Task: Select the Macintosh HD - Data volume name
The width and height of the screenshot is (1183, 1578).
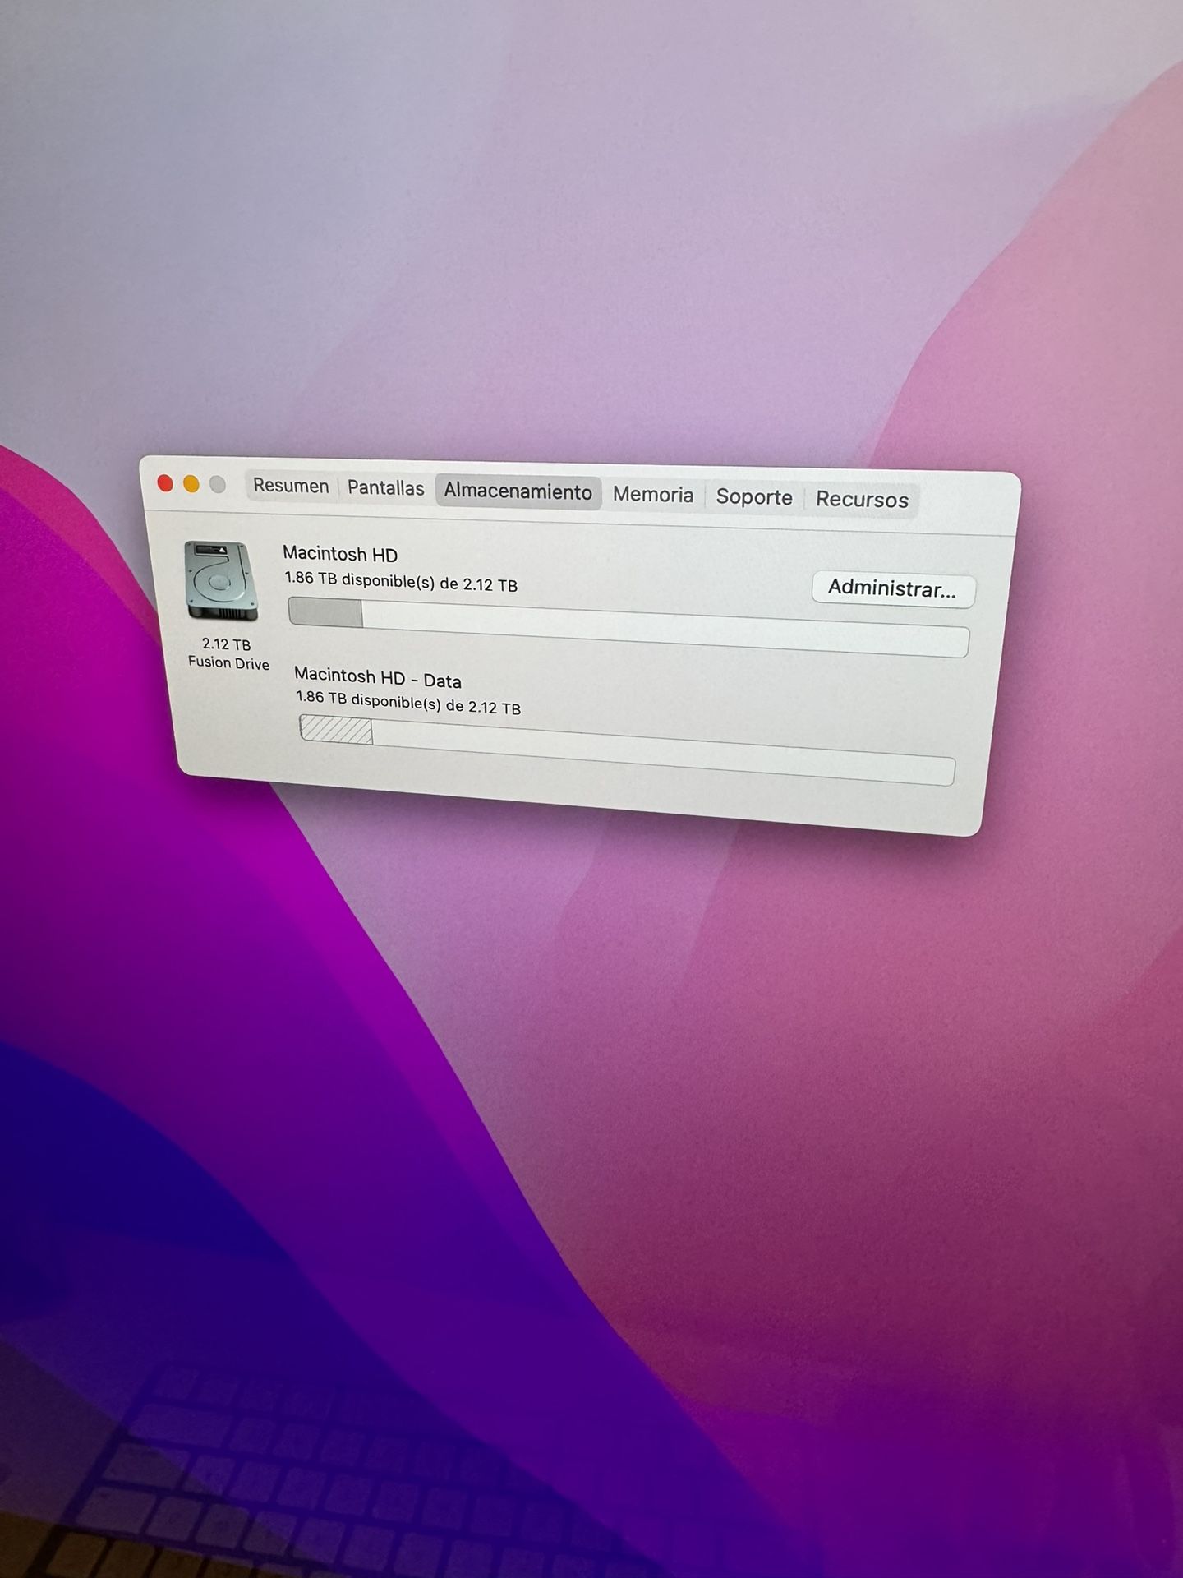Action: (378, 678)
